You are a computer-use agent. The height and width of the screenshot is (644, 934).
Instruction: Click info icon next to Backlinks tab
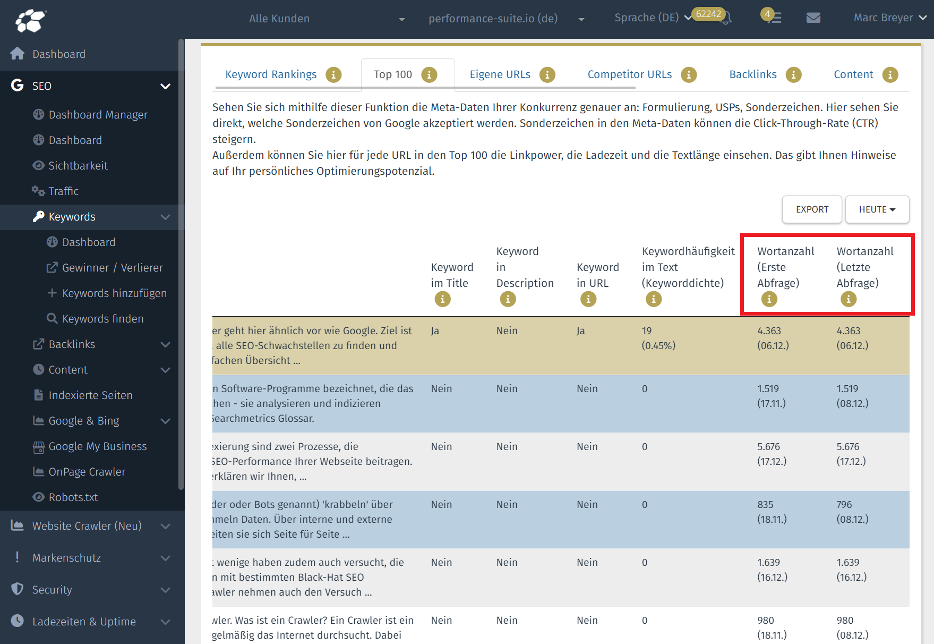[793, 75]
